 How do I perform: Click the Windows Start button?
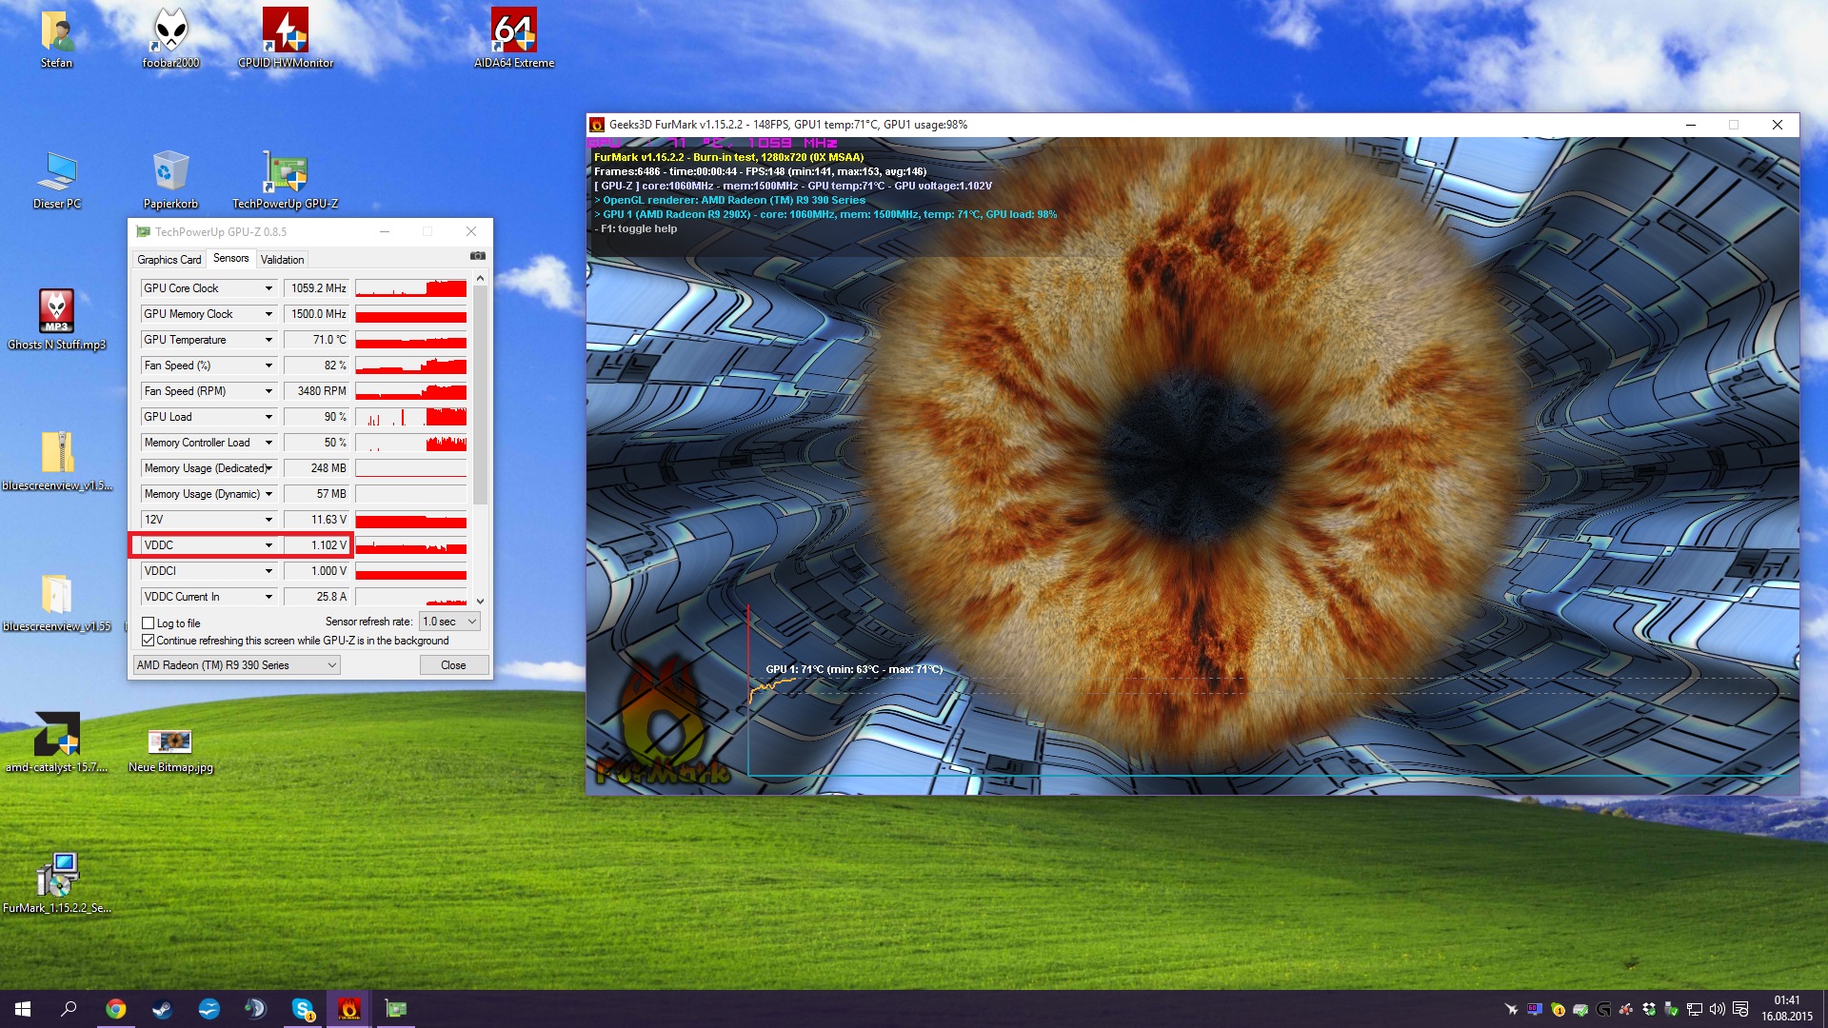point(23,1009)
